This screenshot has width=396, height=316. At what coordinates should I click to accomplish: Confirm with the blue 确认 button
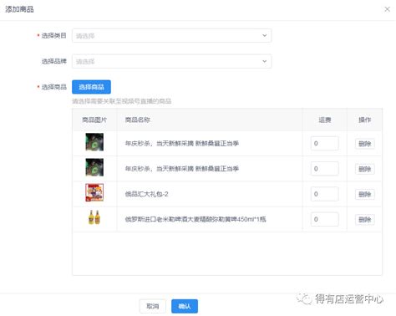tap(185, 306)
